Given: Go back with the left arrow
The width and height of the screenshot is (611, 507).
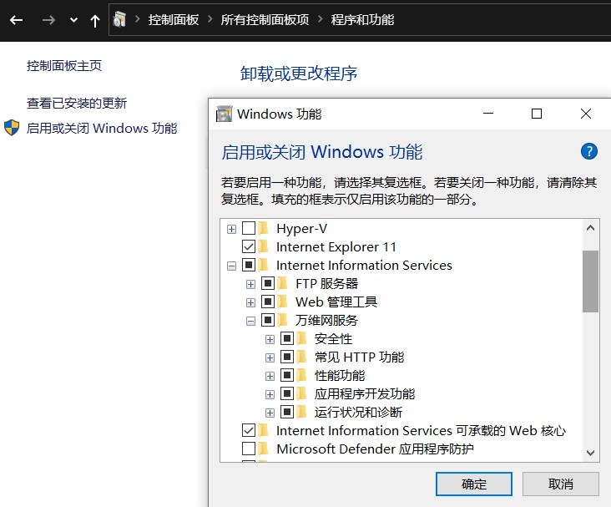Looking at the screenshot, I should [x=16, y=20].
